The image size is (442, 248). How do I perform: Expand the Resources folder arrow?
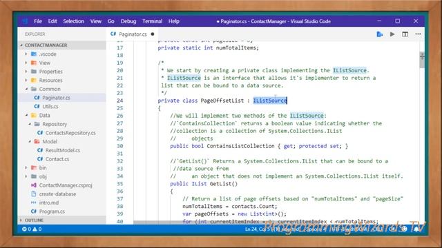(26, 80)
